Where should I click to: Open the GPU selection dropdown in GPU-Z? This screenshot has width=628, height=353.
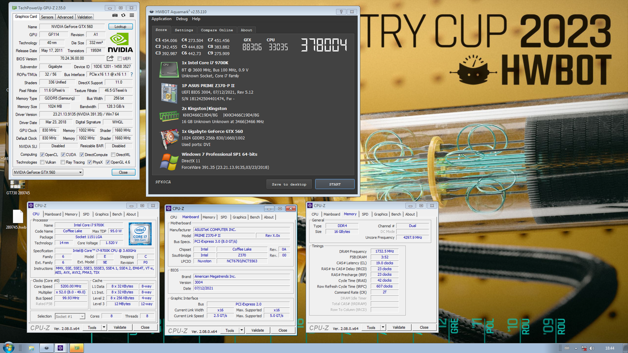(48, 172)
